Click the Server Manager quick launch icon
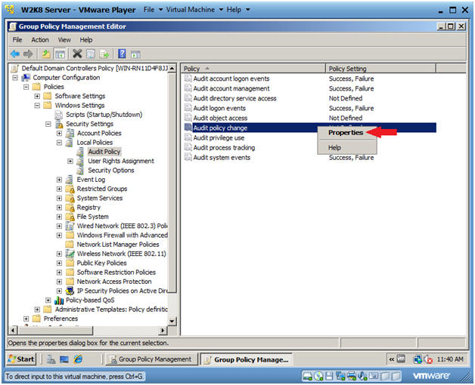This screenshot has width=475, height=385. click(x=51, y=359)
